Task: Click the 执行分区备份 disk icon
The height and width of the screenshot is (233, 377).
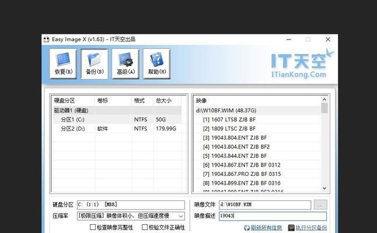Action: [291, 228]
